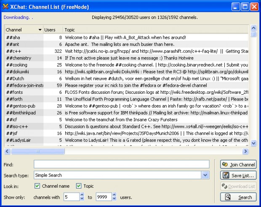Decrease maximum users with down arrow
Image resolution: width=261 pixels, height=207 pixels.
tap(114, 199)
